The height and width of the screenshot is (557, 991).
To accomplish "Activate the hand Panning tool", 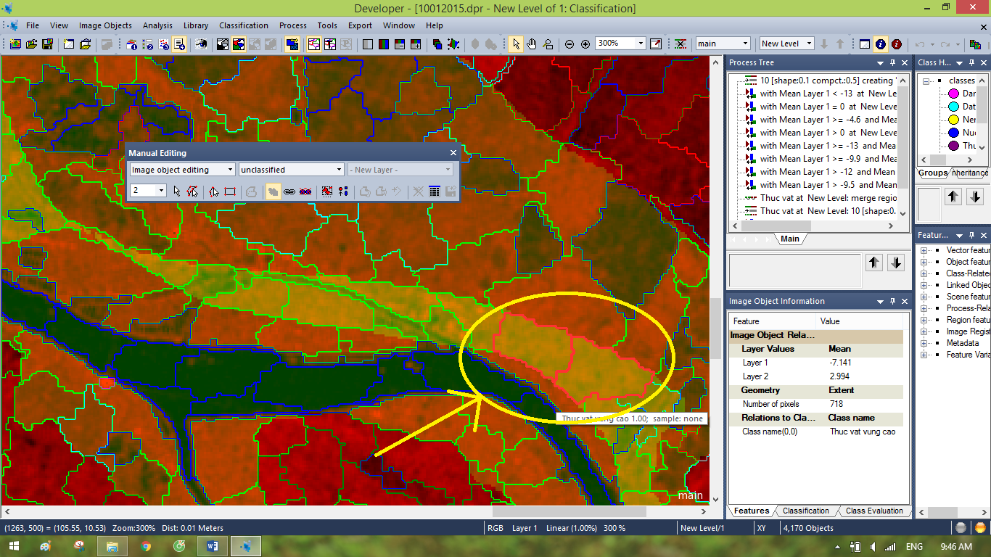I will tap(532, 44).
